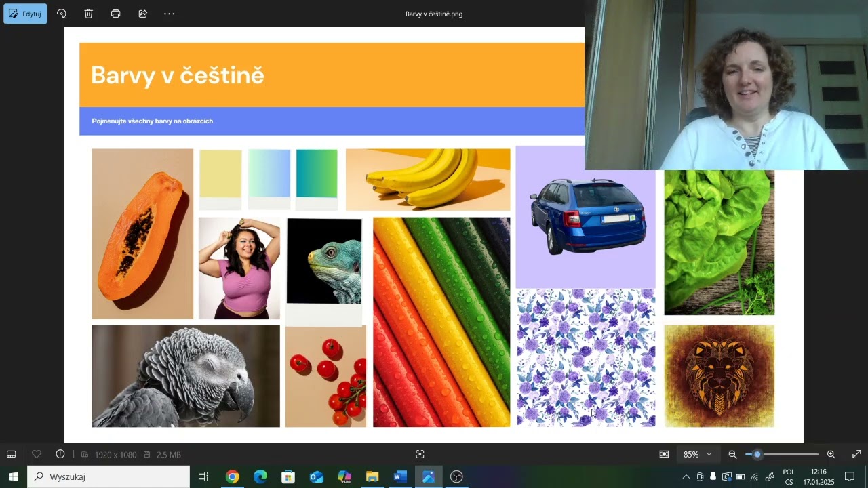Open the 85% zoom level dropdown

(x=697, y=454)
